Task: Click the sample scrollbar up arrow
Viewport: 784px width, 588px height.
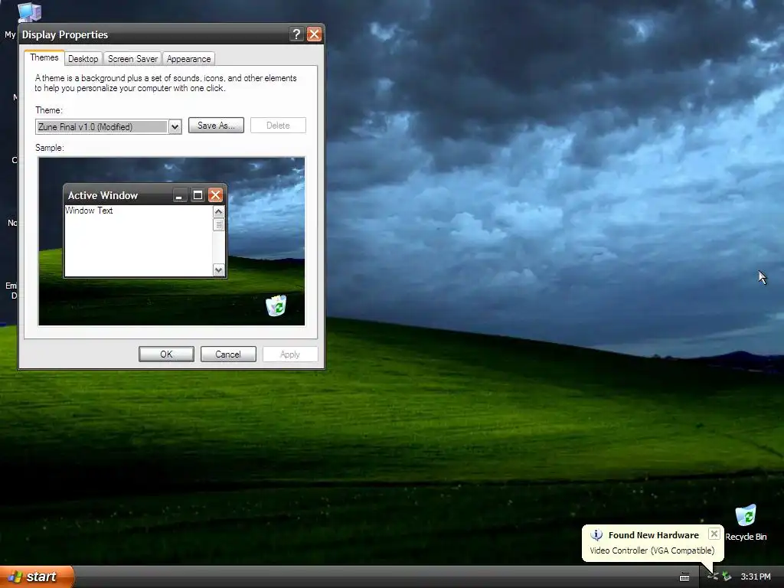Action: [218, 211]
